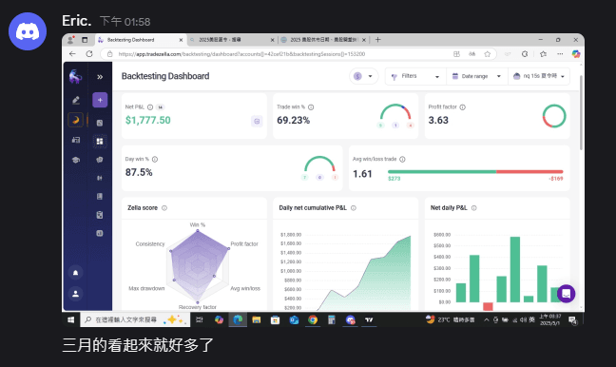
Task: Click the Trade win value 69.23%
Action: click(x=294, y=120)
